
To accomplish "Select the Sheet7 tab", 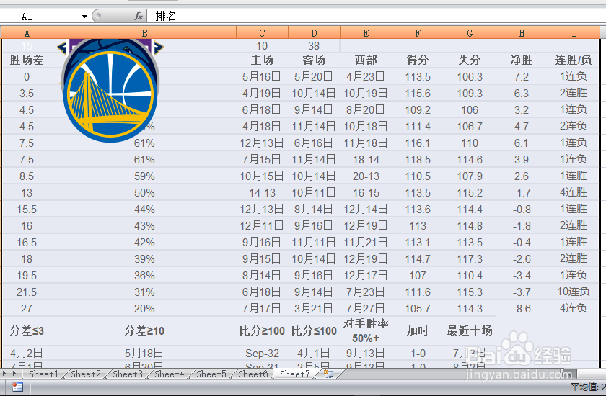I will point(294,374).
